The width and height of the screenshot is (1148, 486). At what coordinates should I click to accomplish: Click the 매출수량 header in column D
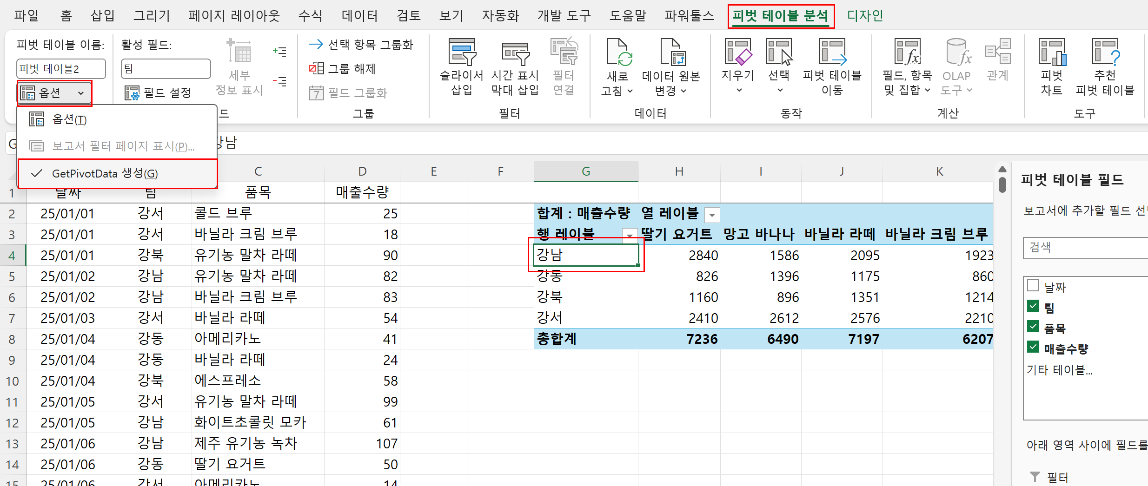(362, 192)
